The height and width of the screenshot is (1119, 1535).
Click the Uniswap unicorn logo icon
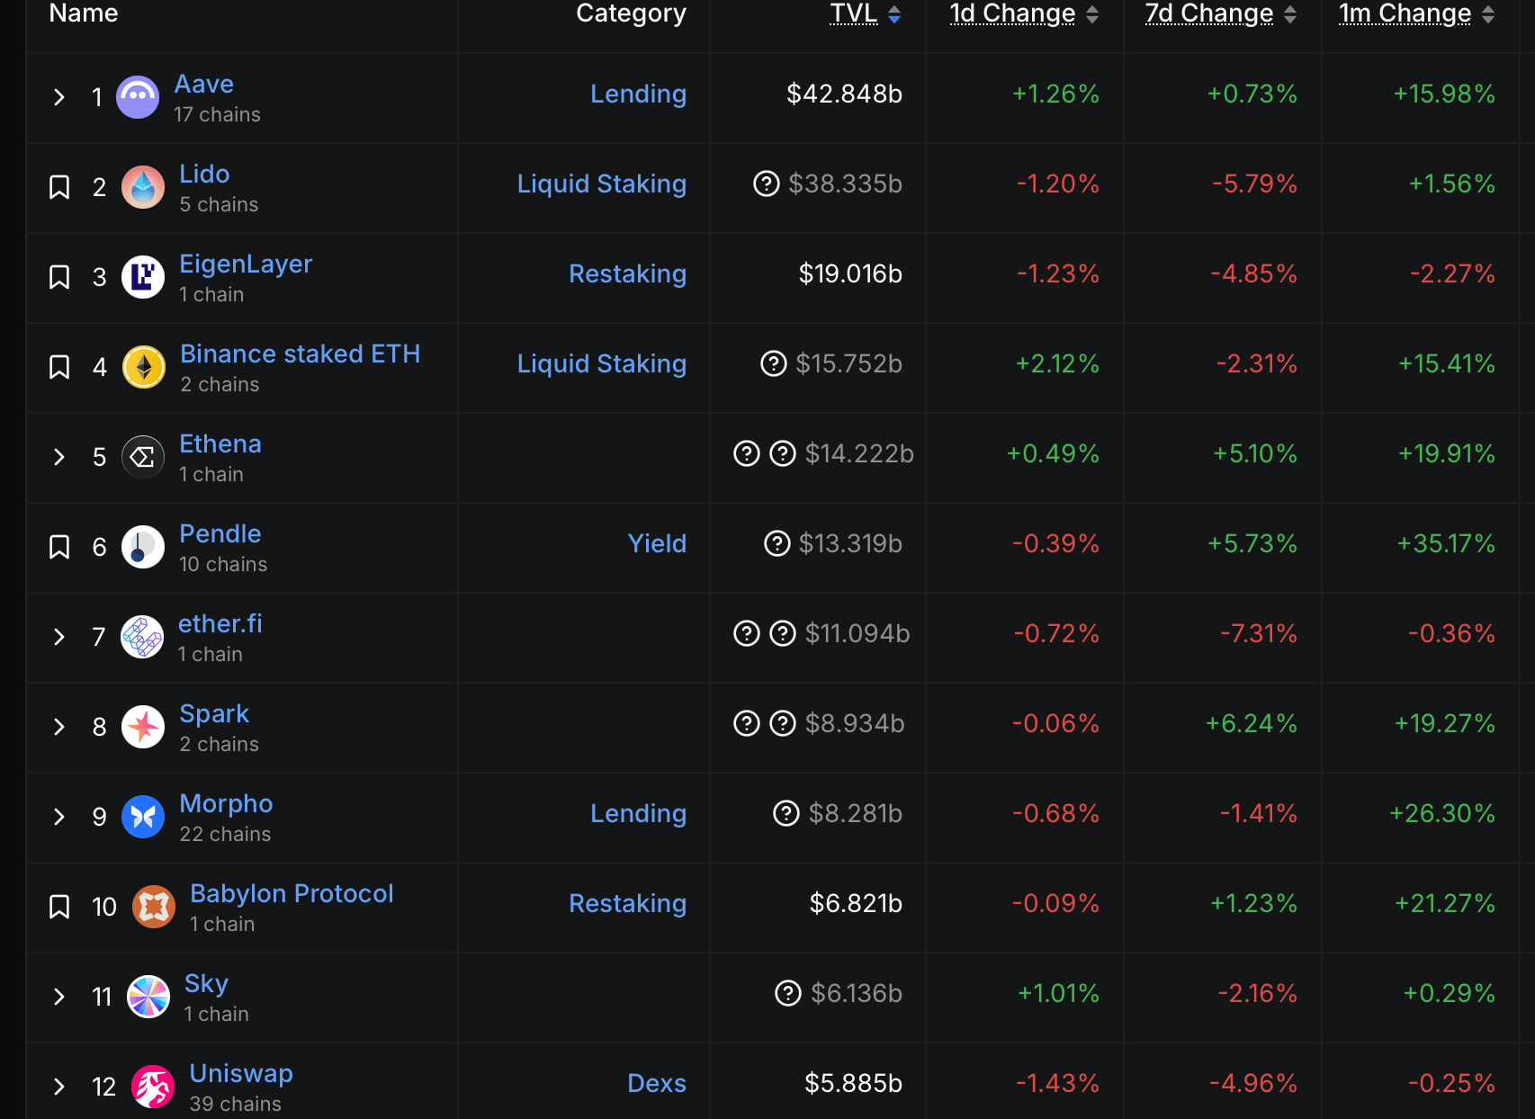click(153, 1087)
